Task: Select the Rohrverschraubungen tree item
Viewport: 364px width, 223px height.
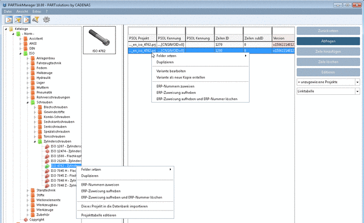Action: (53, 97)
